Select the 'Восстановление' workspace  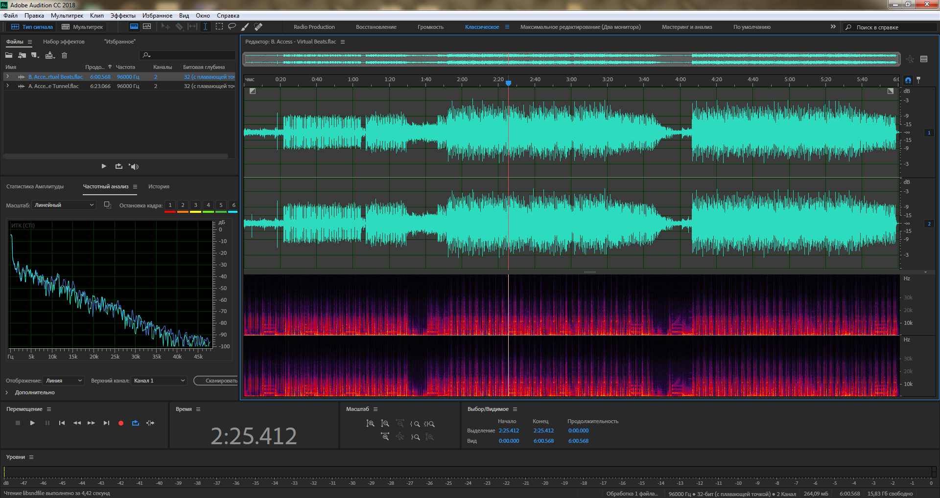pyautogui.click(x=376, y=27)
